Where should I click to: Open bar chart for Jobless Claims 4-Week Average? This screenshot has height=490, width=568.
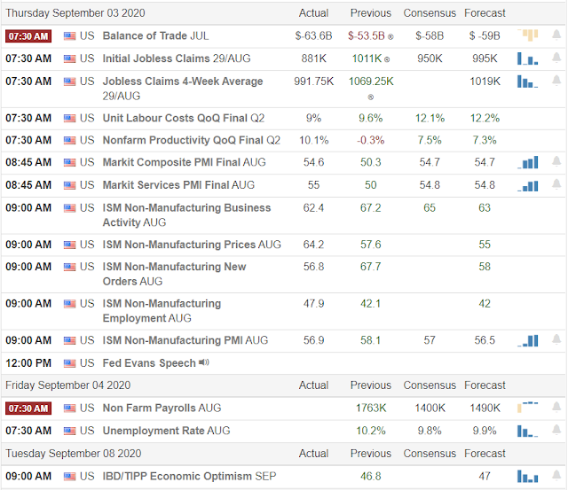tap(528, 82)
